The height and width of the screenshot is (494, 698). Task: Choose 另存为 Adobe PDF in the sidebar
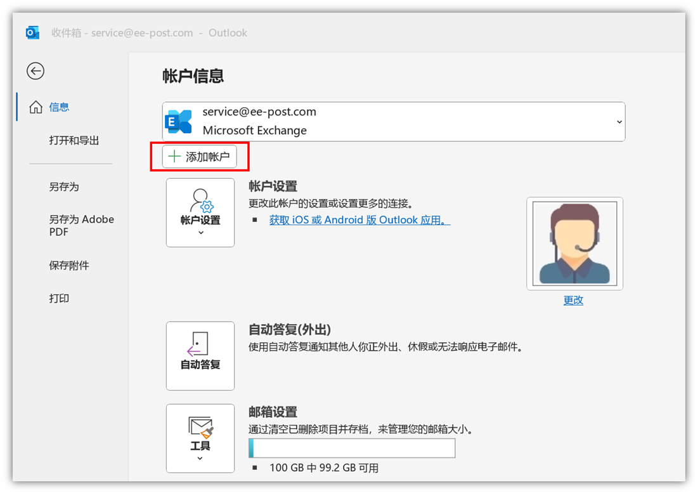(x=81, y=225)
